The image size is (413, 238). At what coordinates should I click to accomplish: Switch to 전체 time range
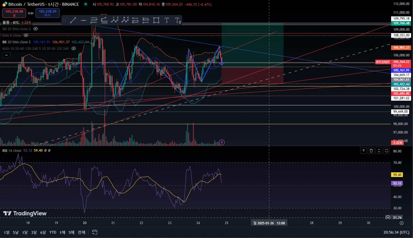(x=82, y=232)
